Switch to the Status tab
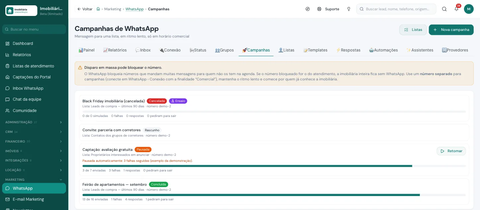Viewport: 480px width, 210px height. (198, 50)
